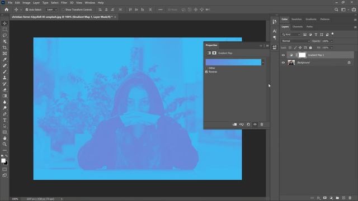Select the Background layer thumbnail
The width and height of the screenshot is (358, 201).
(x=291, y=63)
